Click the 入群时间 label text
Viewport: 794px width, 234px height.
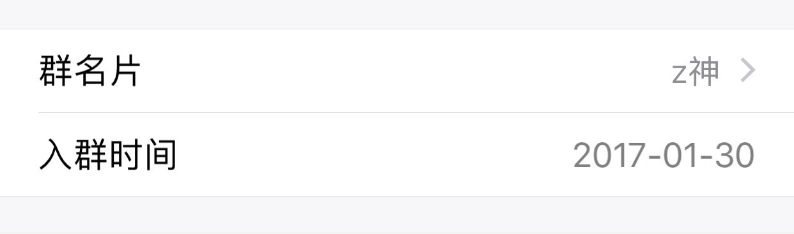(107, 155)
